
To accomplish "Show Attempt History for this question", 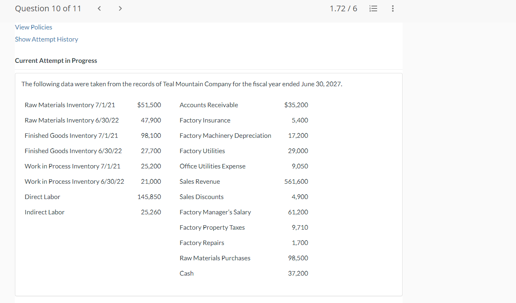I will click(46, 39).
